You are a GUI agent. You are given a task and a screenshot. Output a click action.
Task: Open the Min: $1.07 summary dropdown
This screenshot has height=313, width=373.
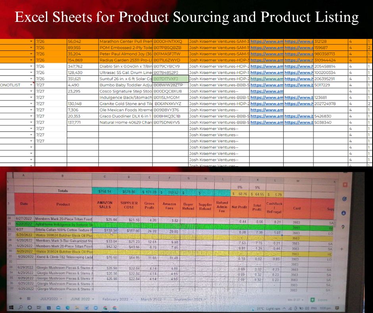point(296,299)
